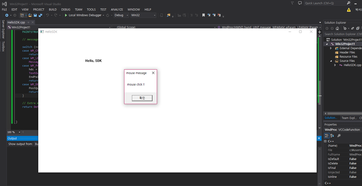Open the TOOLS menu
Image resolution: width=362 pixels, height=186 pixels.
coord(91,9)
